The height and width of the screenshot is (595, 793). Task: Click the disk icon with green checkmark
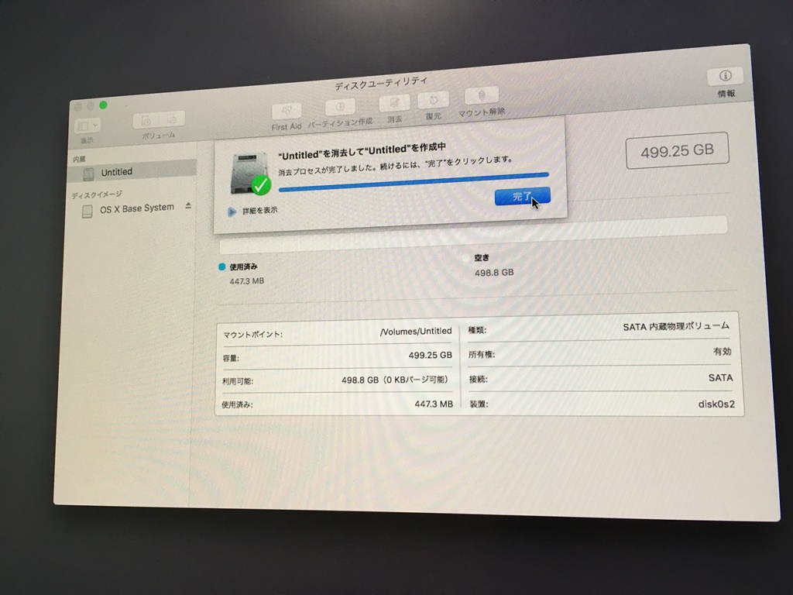coord(250,173)
